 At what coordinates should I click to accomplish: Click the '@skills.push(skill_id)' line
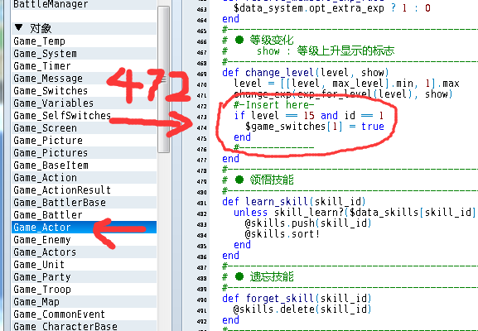pyautogui.click(x=308, y=223)
